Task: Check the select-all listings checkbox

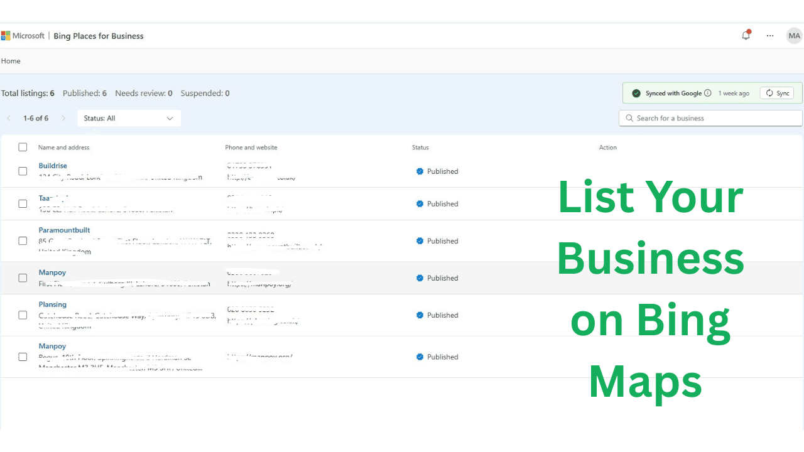Action: coord(23,147)
